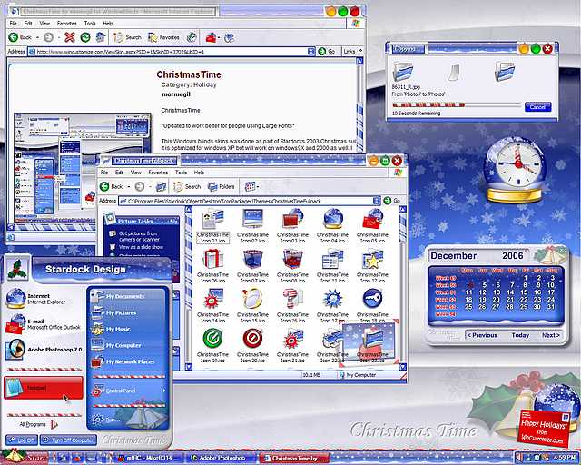Click the Go button in Explorer window
The width and height of the screenshot is (581, 465).
(392, 201)
